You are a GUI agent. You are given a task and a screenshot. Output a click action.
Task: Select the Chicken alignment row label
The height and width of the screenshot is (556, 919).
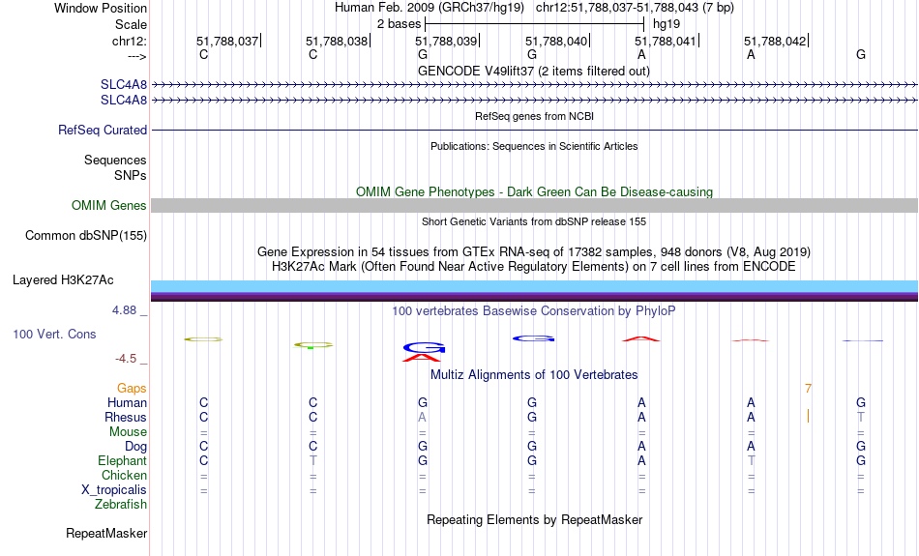(x=124, y=475)
